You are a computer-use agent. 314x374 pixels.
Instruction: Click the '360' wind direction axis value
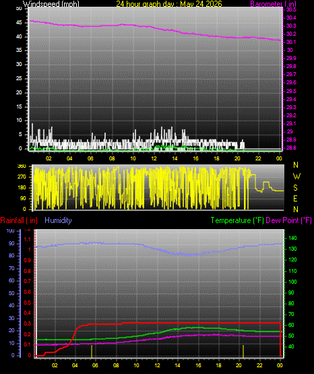[22, 166]
